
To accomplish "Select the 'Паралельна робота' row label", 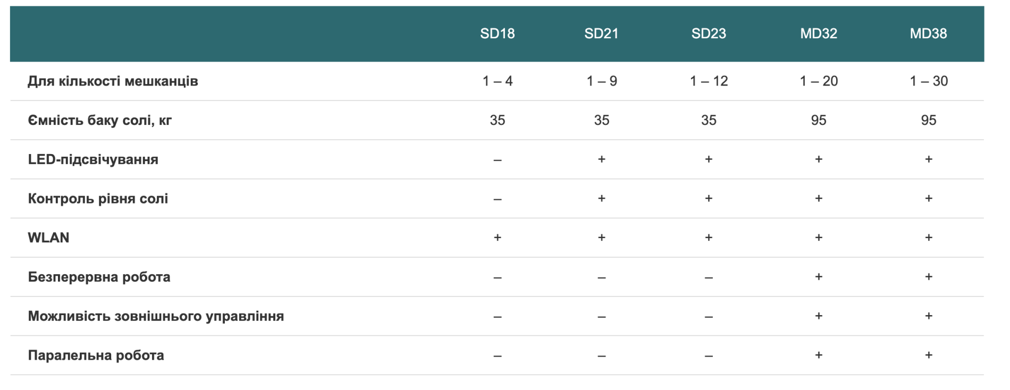I will click(96, 355).
